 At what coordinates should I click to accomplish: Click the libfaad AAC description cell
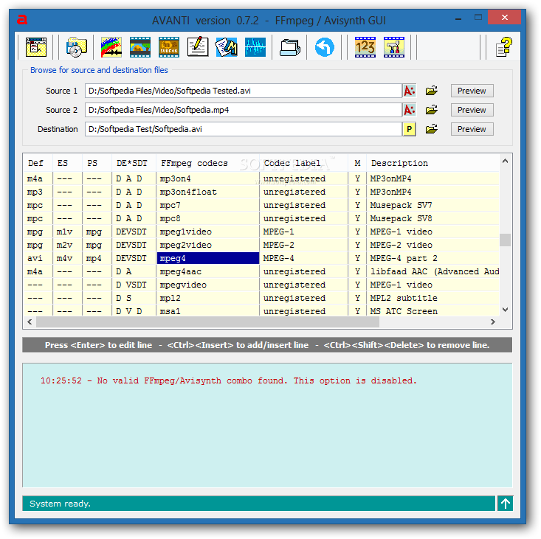[x=433, y=271]
